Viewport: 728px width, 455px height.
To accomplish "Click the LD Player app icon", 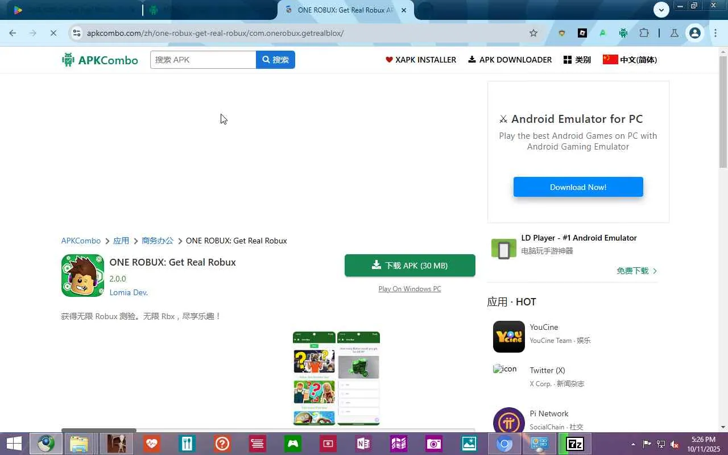I will 504,249.
